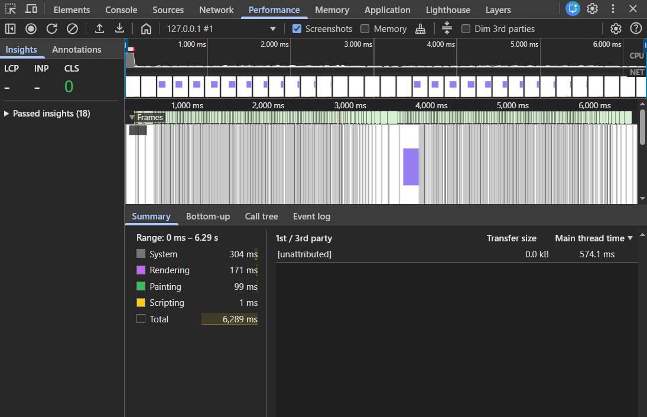Click the record button to start profiling
Image resolution: width=647 pixels, height=417 pixels.
(30, 28)
